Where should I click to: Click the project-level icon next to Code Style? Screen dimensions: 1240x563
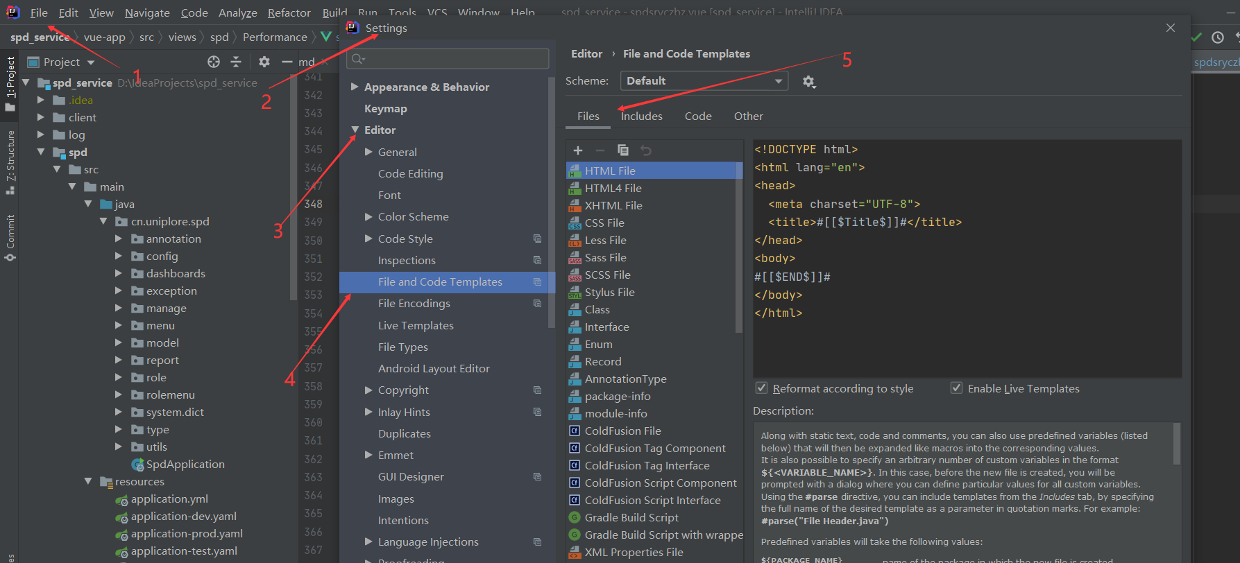[537, 239]
